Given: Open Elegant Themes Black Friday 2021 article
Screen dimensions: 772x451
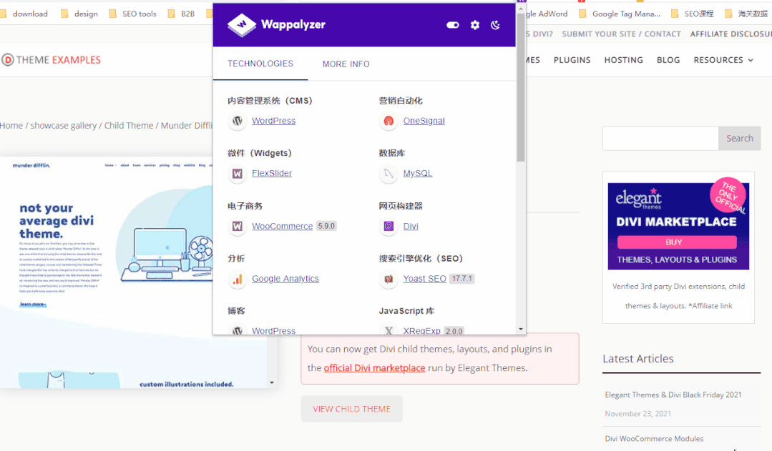Looking at the screenshot, I should 673,395.
